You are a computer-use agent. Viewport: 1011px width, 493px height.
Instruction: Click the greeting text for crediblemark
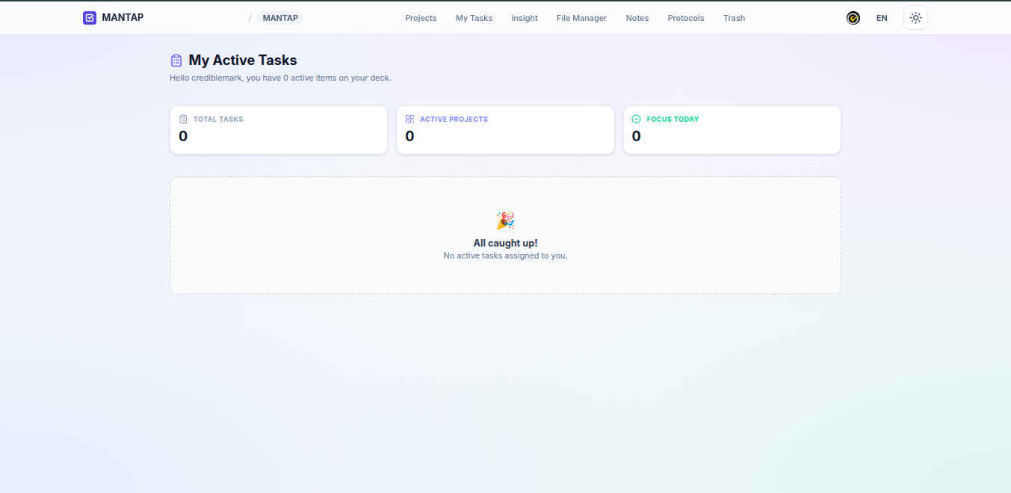(x=280, y=78)
